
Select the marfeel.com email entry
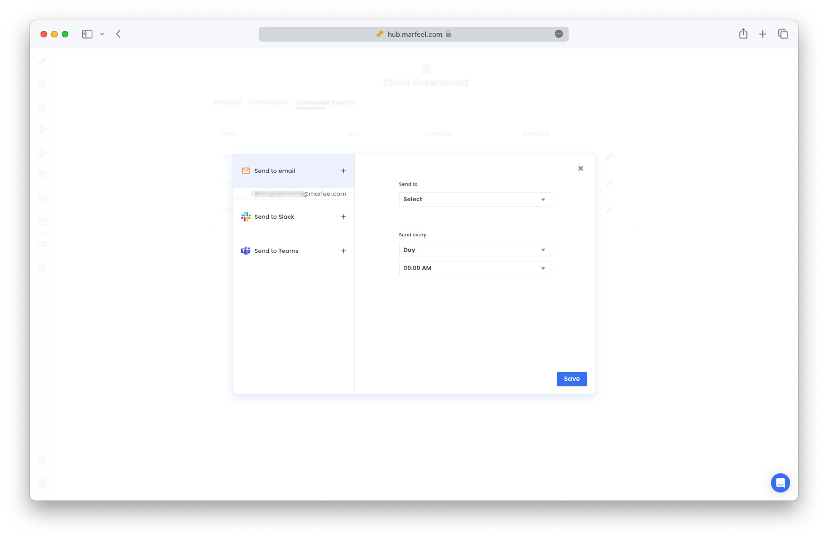tap(299, 194)
